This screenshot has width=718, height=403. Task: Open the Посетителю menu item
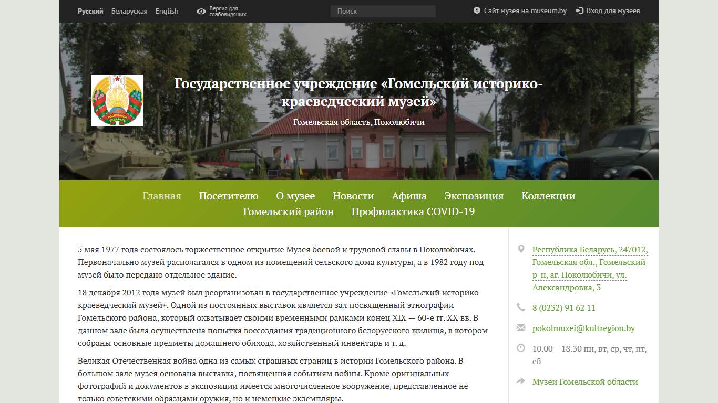tap(229, 196)
